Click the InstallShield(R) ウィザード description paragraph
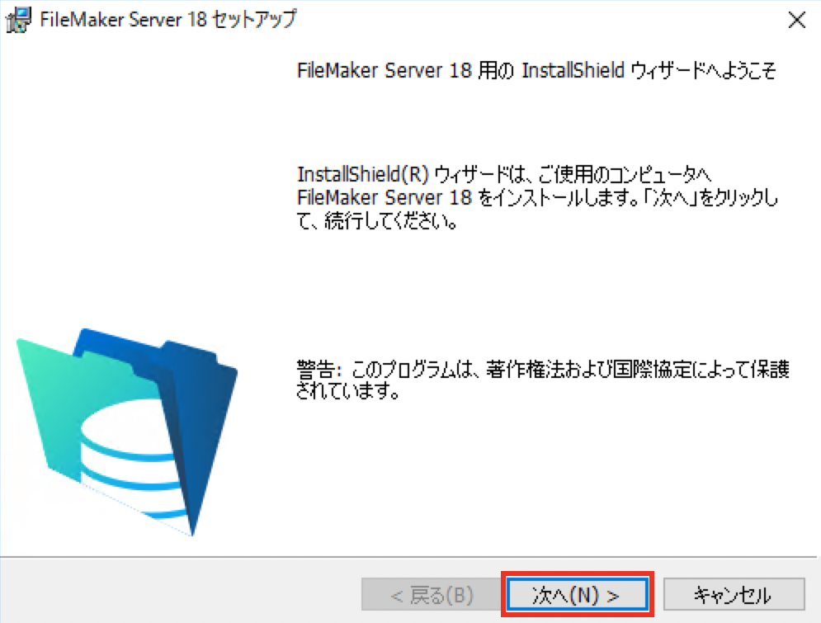 (x=537, y=197)
